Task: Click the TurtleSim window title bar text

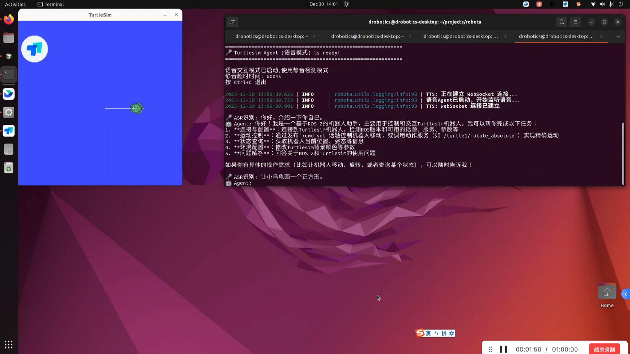Action: [100, 15]
